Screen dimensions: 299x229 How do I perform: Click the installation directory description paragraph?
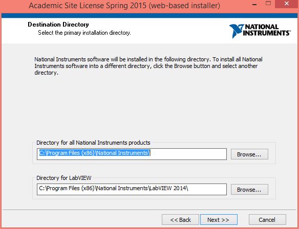148,66
